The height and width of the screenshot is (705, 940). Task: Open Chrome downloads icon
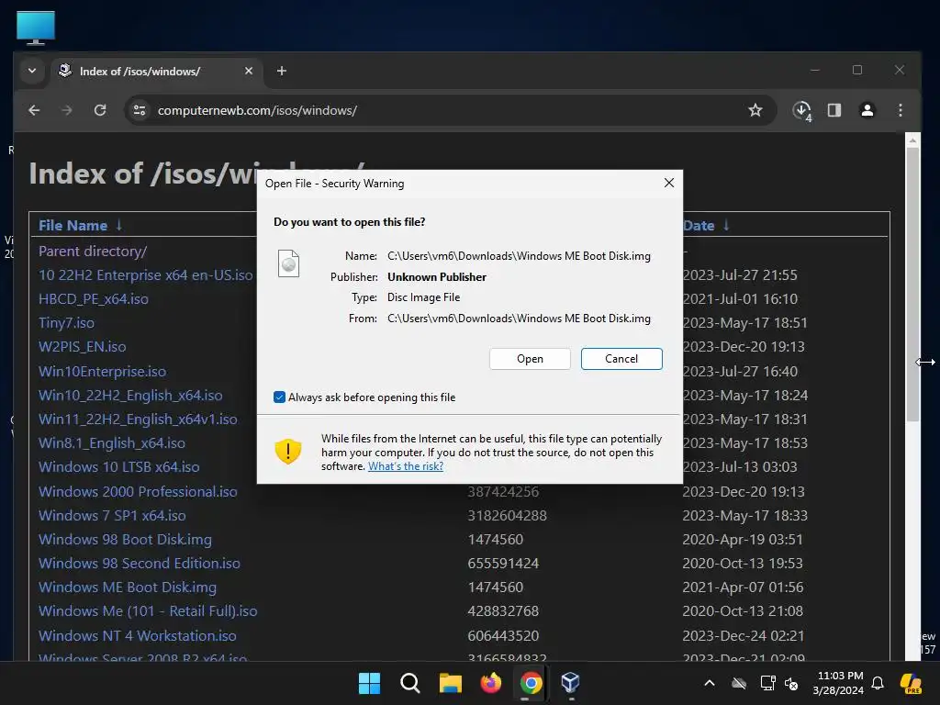coord(802,110)
